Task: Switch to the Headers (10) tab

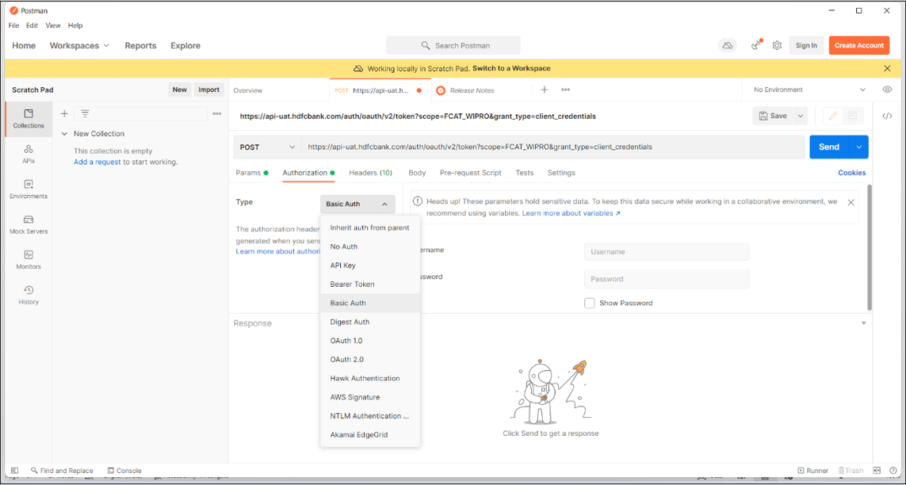Action: click(x=370, y=173)
